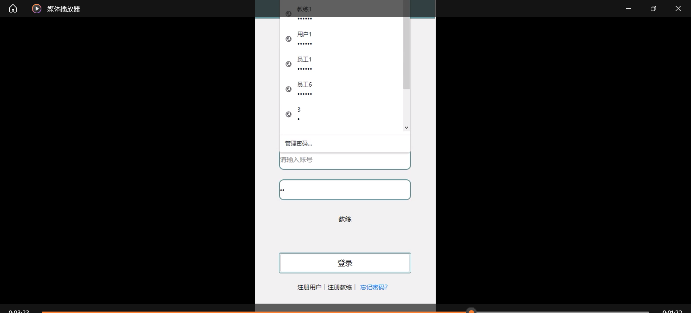
Task: Click the media player app logo
Action: point(37,9)
